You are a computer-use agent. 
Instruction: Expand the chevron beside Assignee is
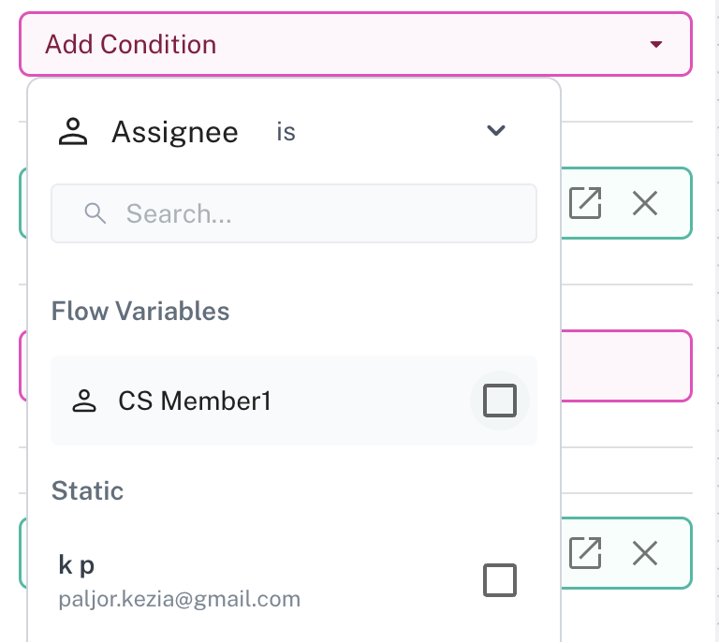click(x=496, y=131)
